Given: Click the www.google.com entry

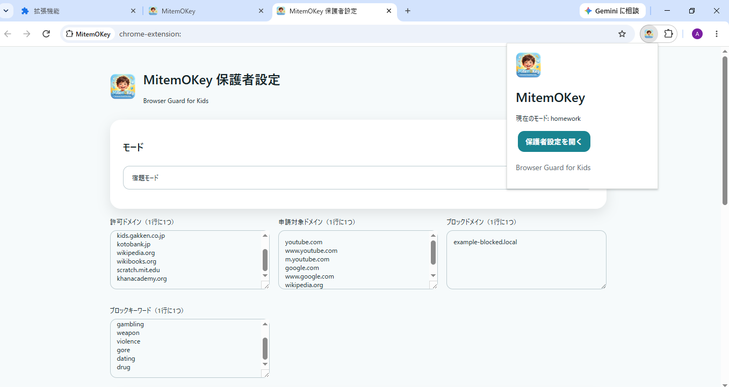Looking at the screenshot, I should tap(309, 276).
